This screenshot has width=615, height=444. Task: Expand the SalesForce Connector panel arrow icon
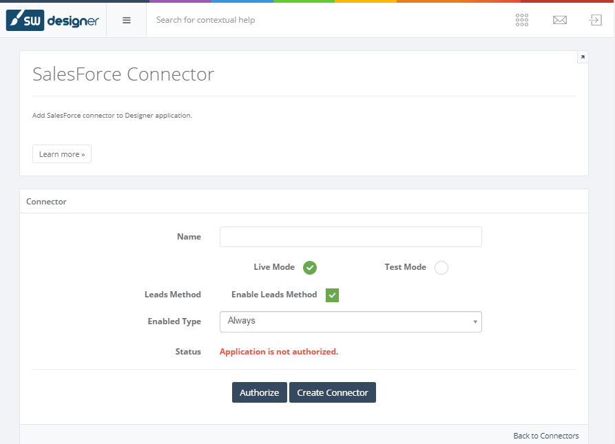pos(583,57)
